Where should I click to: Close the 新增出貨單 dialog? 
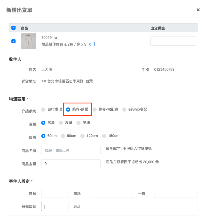coord(198,10)
